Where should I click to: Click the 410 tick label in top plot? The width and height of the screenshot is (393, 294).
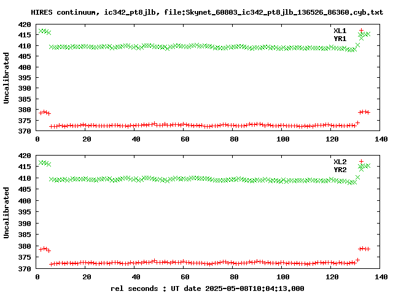pyautogui.click(x=25, y=46)
